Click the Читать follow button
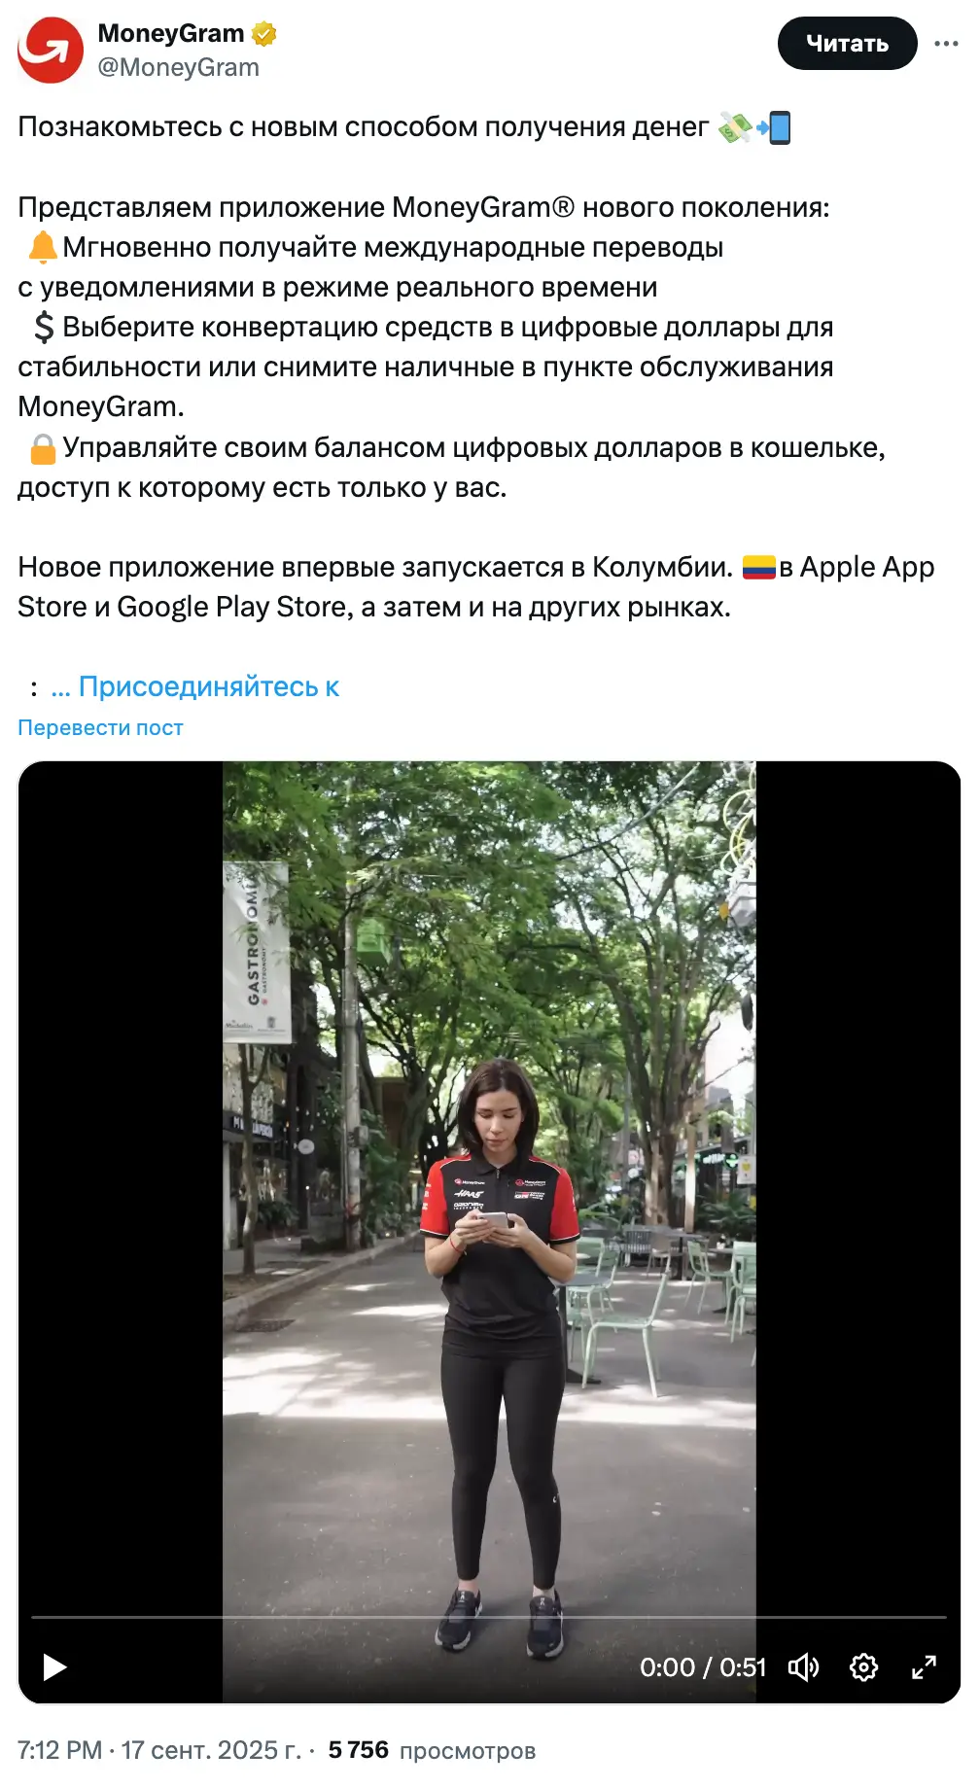The width and height of the screenshot is (980, 1788). pyautogui.click(x=847, y=44)
